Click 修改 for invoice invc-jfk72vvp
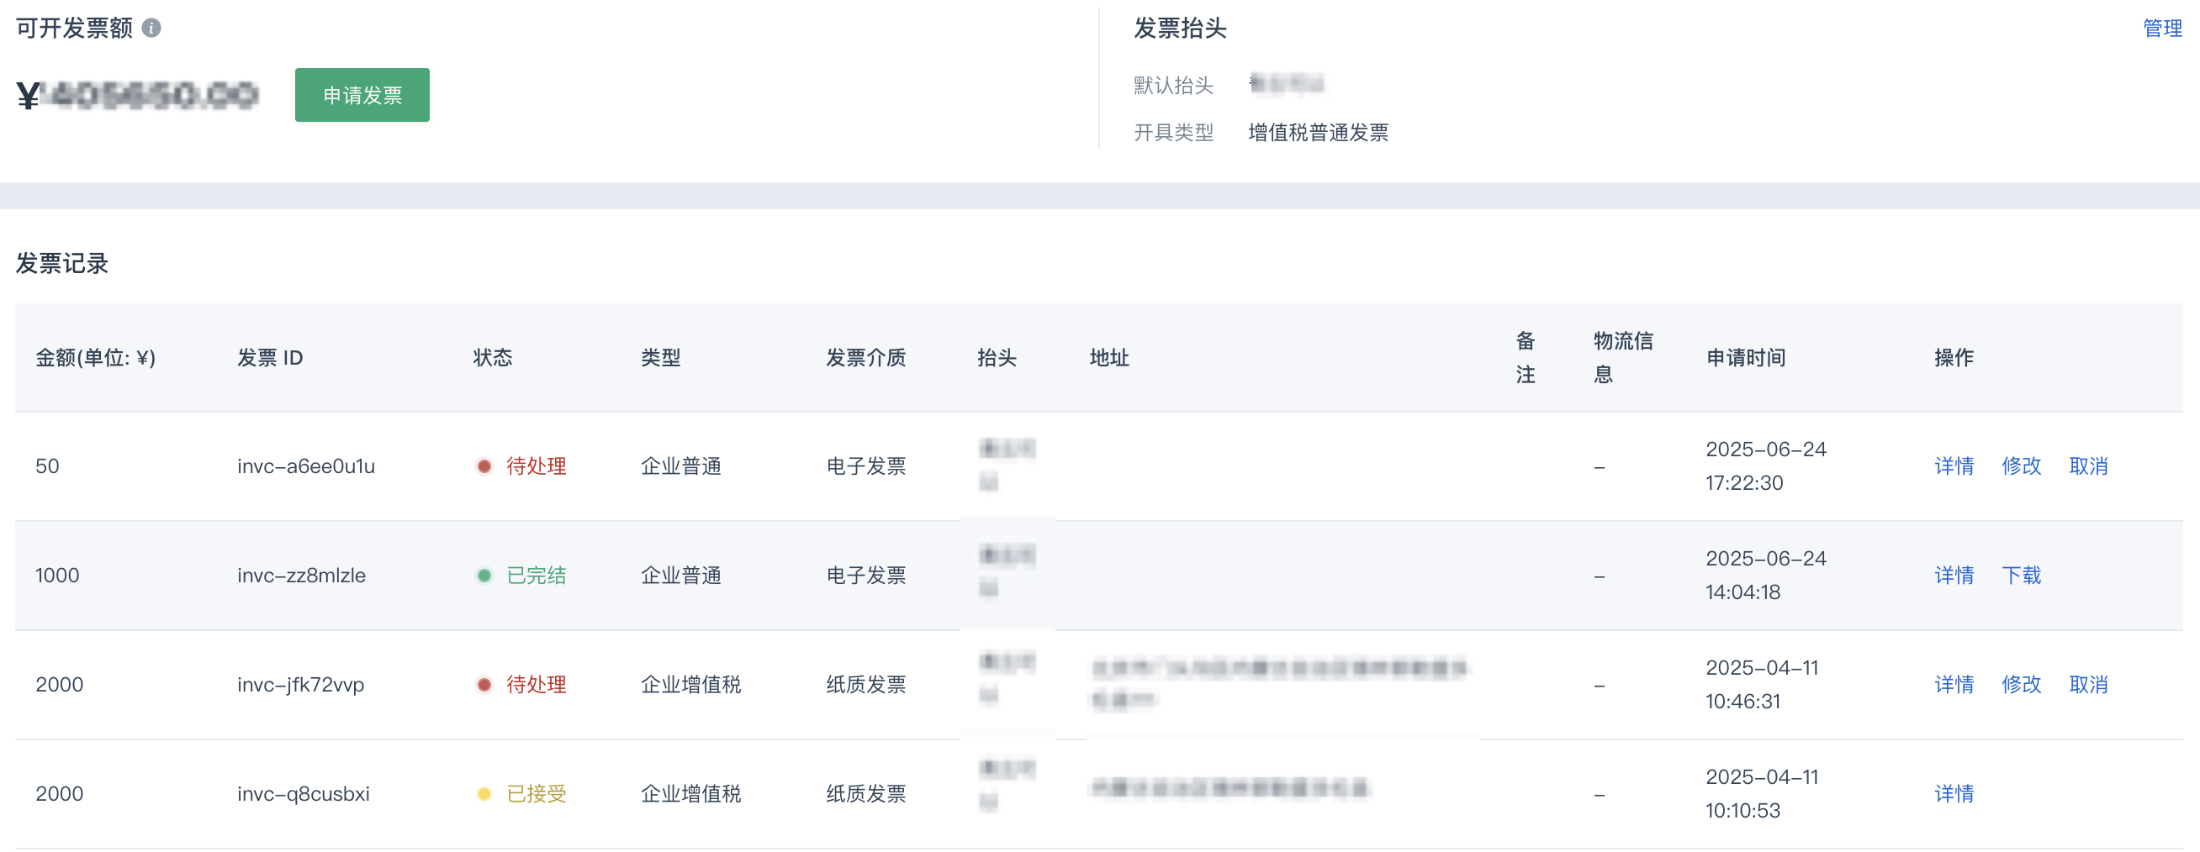The width and height of the screenshot is (2200, 852). point(2021,685)
